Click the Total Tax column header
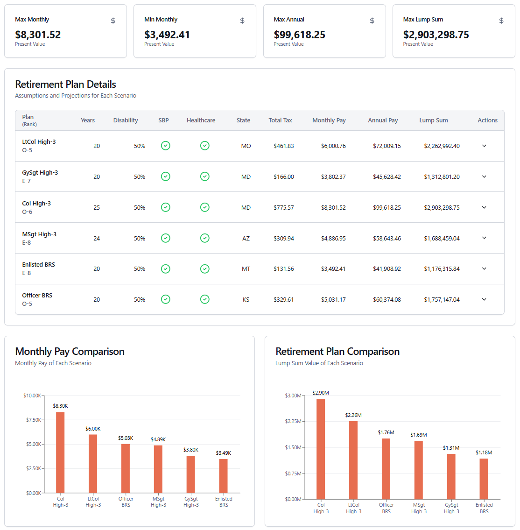520x530 pixels. (x=280, y=120)
